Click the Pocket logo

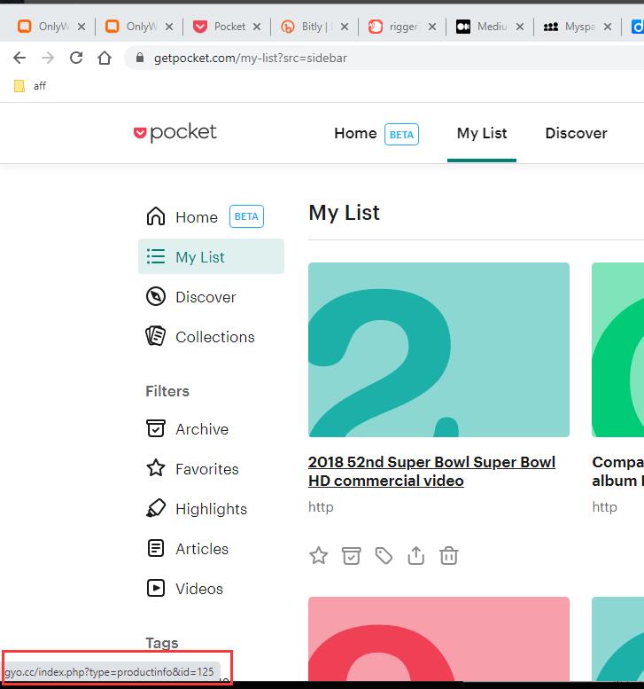(x=175, y=133)
